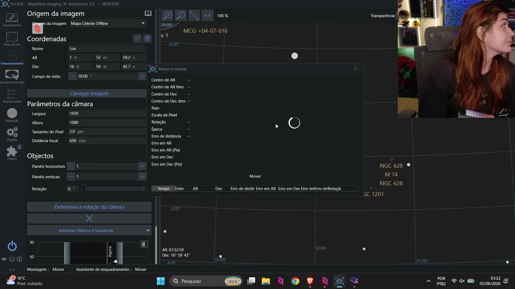Click the Altura field showing 1080

107,122
